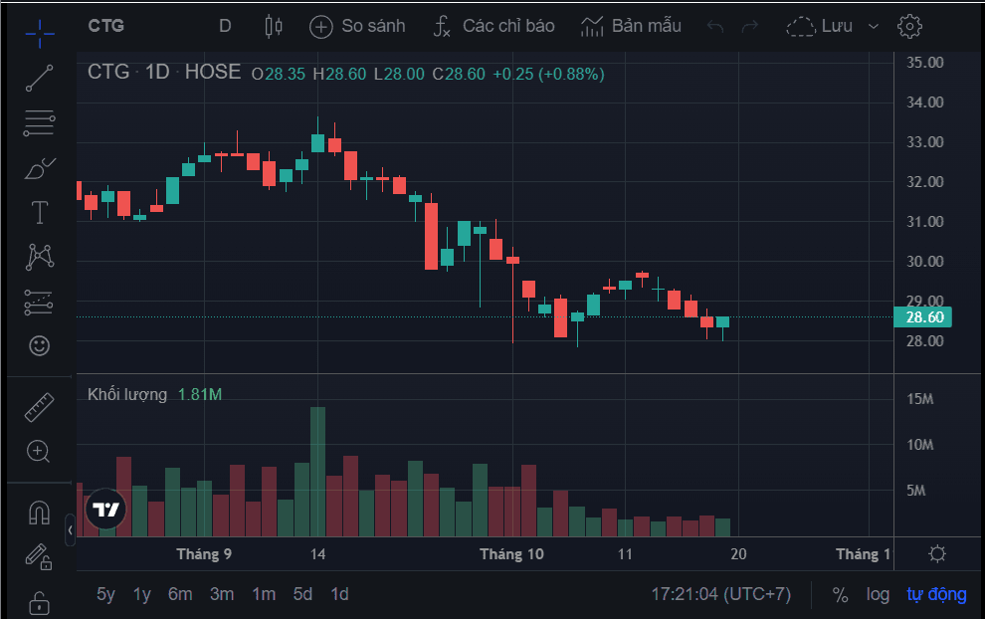
Task: Toggle drawing lock on the chart
Action: (39, 602)
